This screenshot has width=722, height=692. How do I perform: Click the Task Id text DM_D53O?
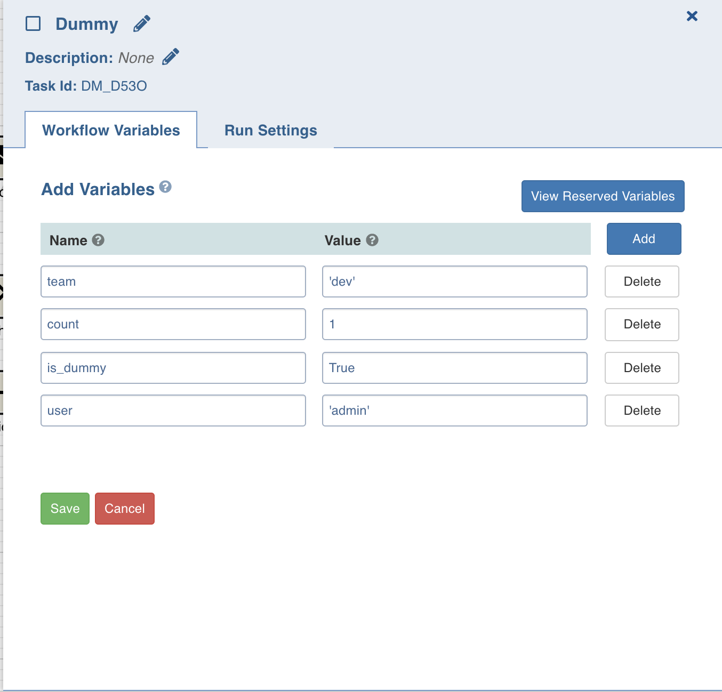[x=114, y=86]
